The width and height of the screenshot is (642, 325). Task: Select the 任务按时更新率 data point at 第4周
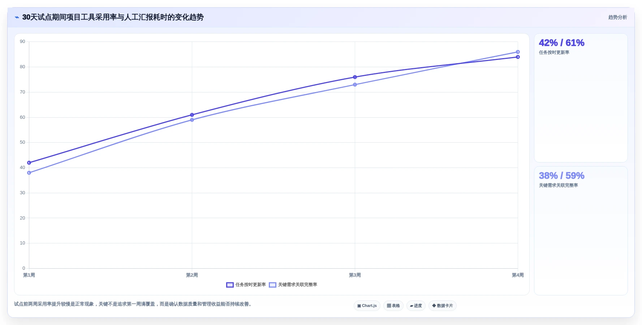click(x=518, y=57)
